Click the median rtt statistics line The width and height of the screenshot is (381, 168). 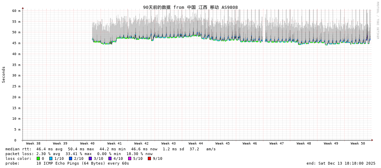110,149
